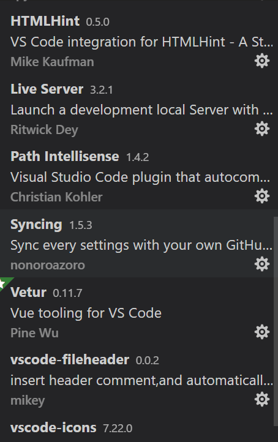This screenshot has height=442, width=278.
Task: Select the vscode-icons extension
Action: pos(53,428)
